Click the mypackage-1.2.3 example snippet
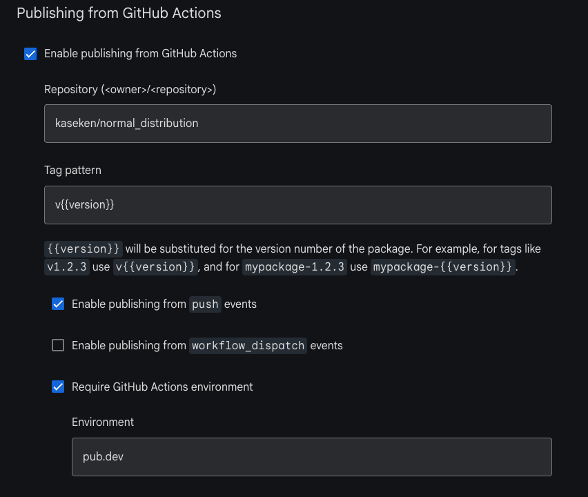This screenshot has height=497, width=588. coord(295,266)
